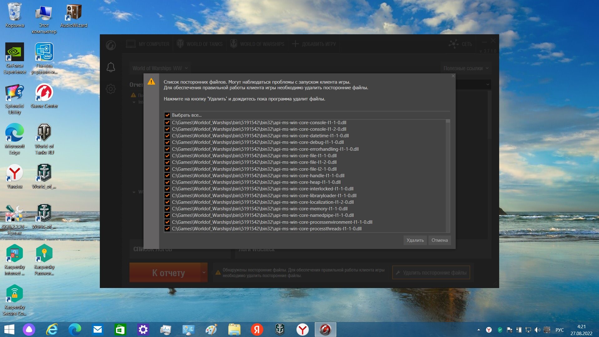Click the Удалить button

pos(415,240)
